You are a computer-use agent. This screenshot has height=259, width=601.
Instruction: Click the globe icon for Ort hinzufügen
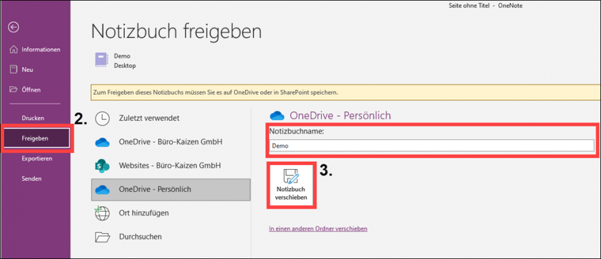point(102,213)
